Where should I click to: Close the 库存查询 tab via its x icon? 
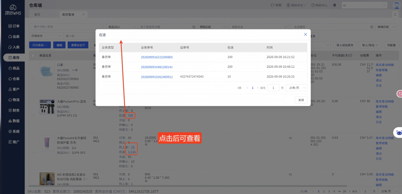click(83, 15)
